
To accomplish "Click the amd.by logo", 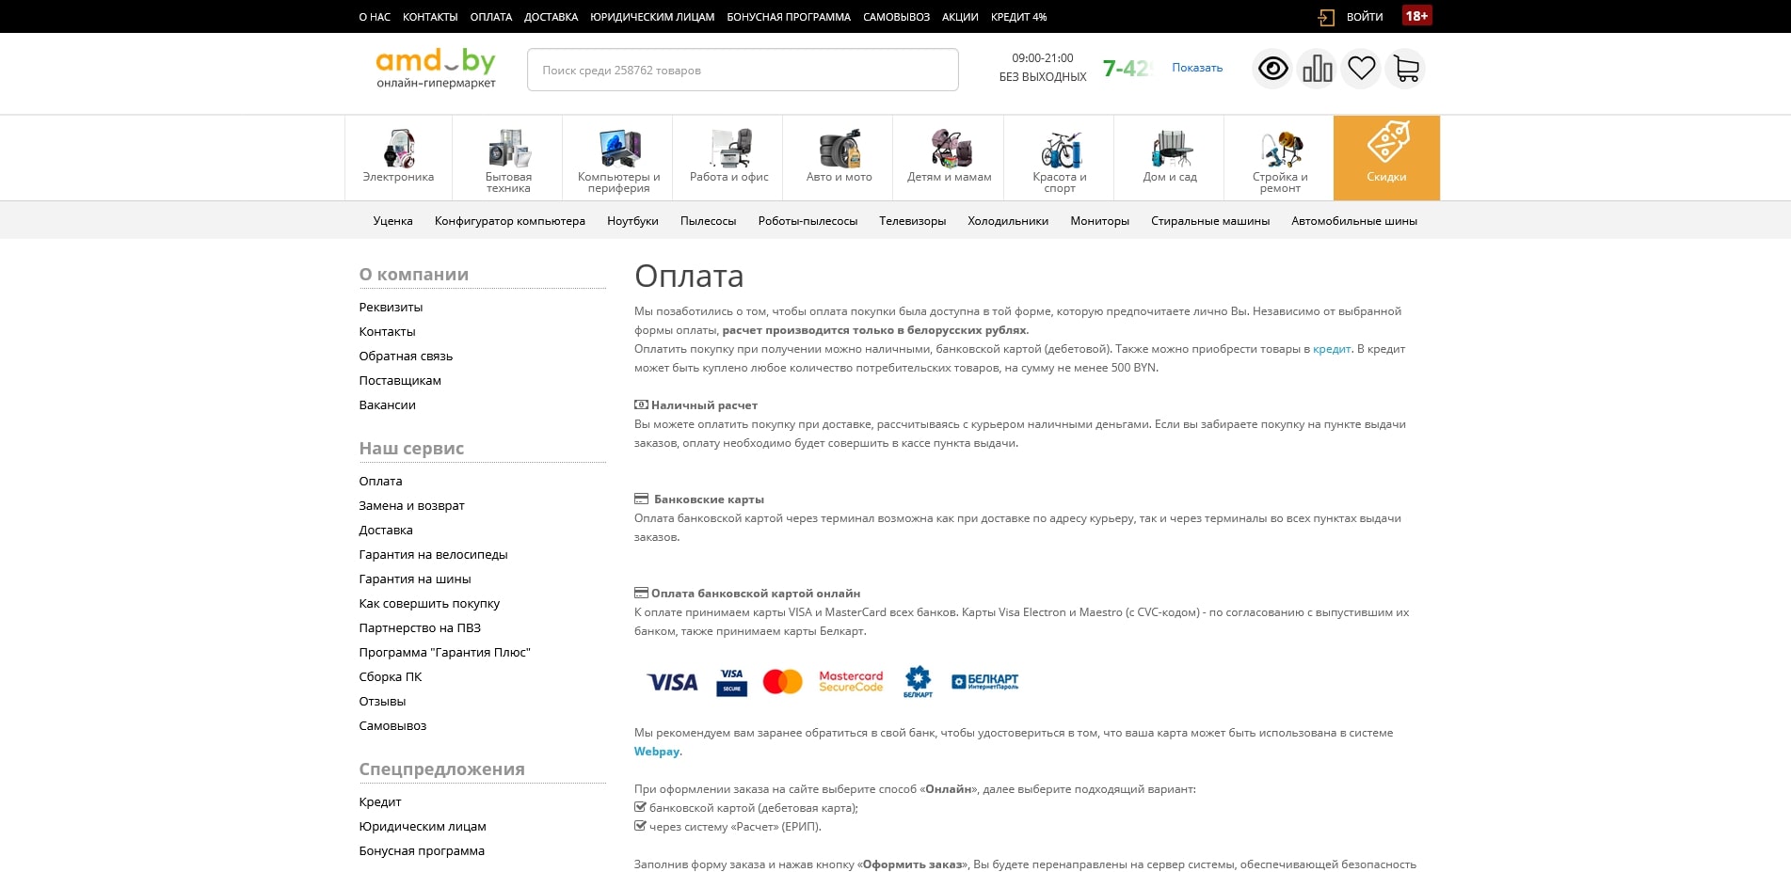I will [x=436, y=69].
